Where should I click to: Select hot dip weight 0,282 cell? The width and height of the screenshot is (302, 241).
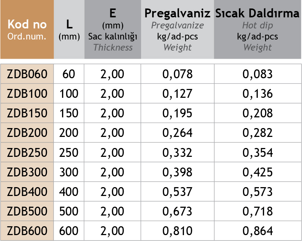click(x=258, y=133)
